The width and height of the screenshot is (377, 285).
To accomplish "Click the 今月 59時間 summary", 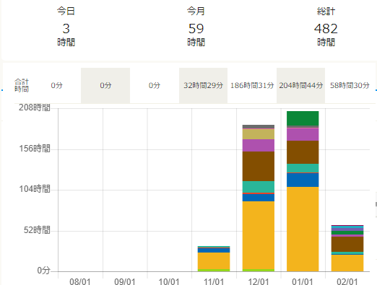I will 196,27.
